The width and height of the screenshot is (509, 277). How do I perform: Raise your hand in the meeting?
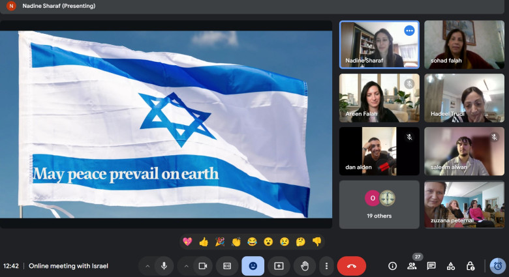pos(305,266)
